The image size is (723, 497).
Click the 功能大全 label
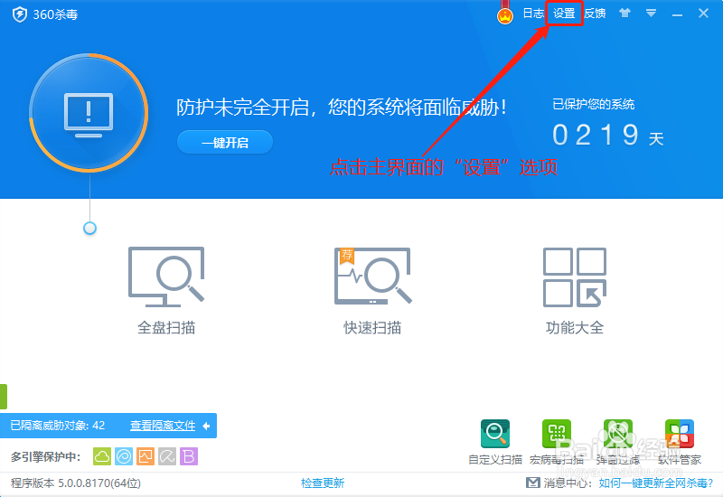[x=575, y=328]
